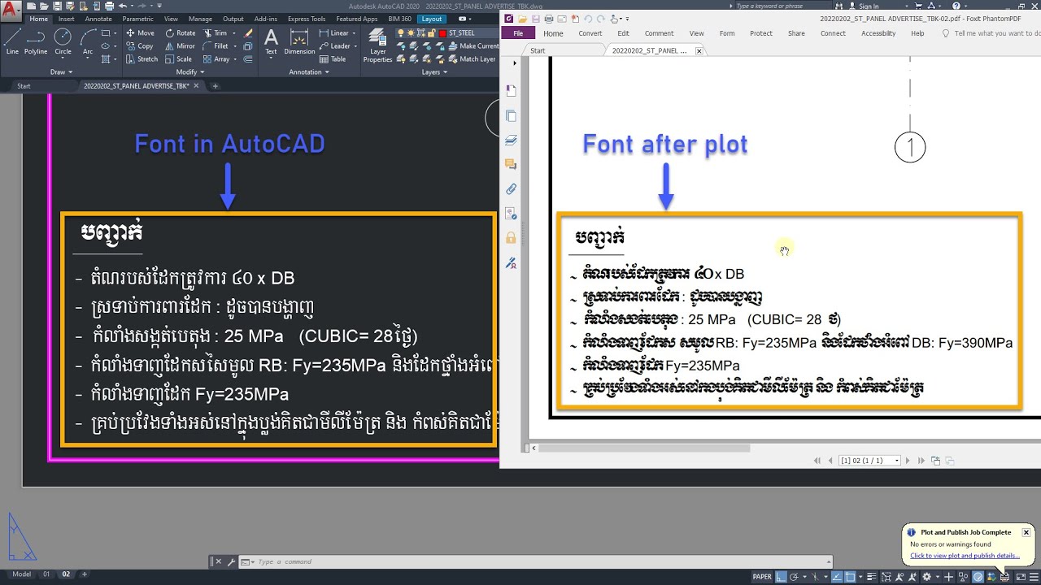Viewport: 1041px width, 585px height.
Task: Select the Line tool in AutoCAD
Action: (12, 41)
